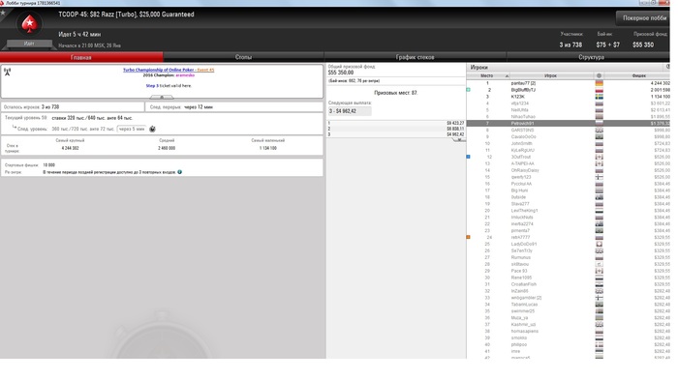Screen dimensions: 678x381
Task: Click the flag of LadyDoDo91
Action: tap(599, 245)
